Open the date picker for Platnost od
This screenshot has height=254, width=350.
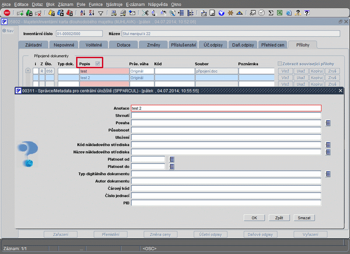pos(172,159)
